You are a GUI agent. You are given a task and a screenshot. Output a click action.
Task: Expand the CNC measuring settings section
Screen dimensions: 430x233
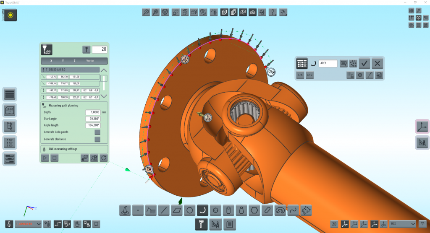[x=74, y=149]
